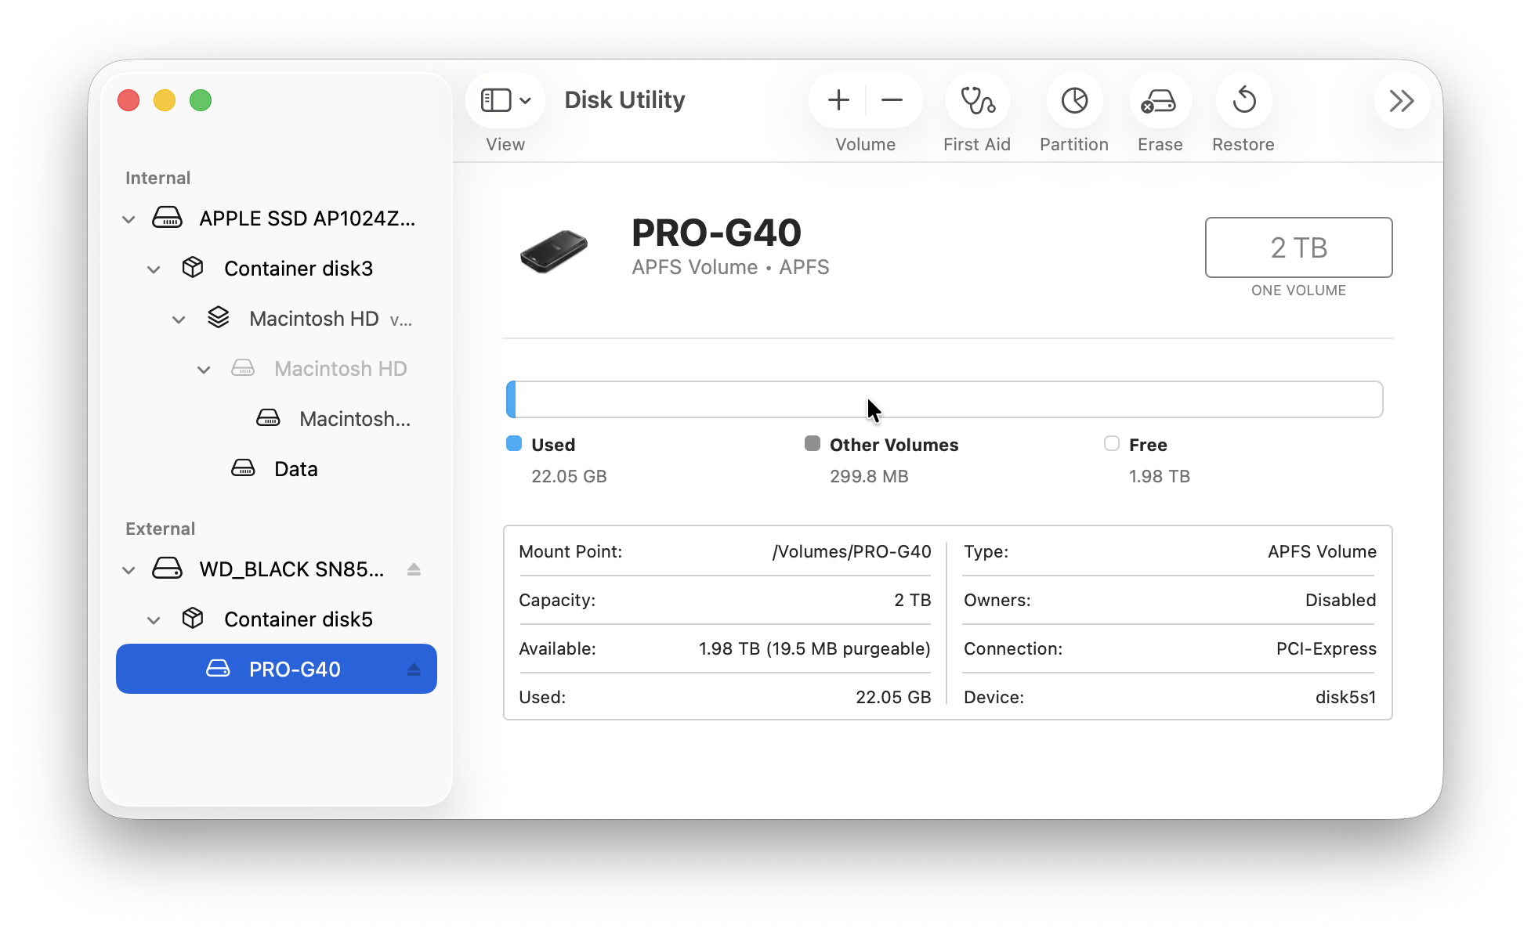Select the greyed Macintosh HD volume
The width and height of the screenshot is (1531, 935).
click(277, 369)
